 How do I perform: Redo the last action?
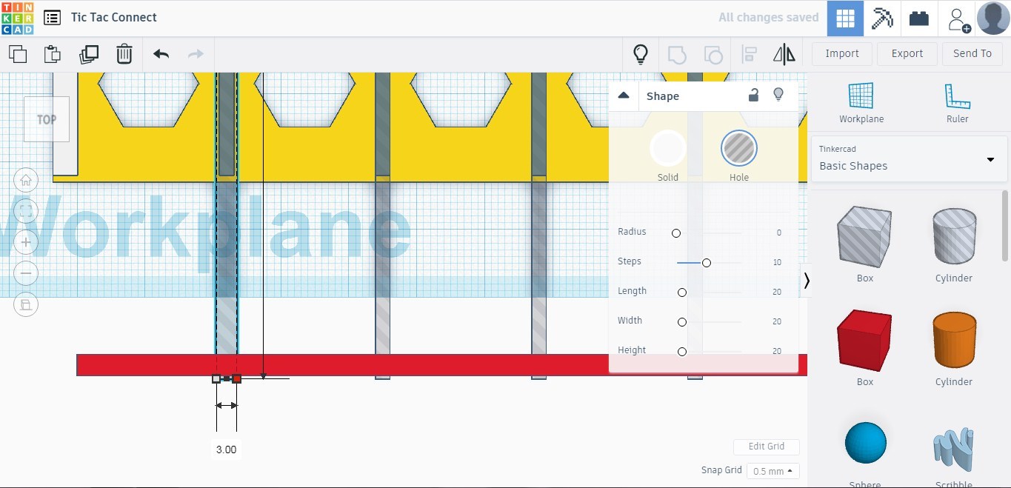click(x=196, y=54)
